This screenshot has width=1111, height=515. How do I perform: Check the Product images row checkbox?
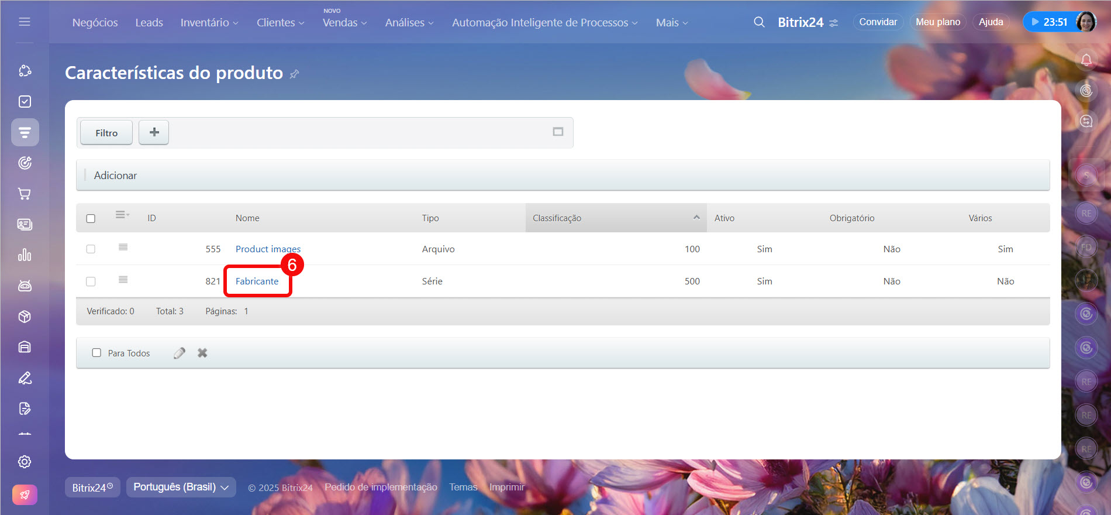coord(91,249)
